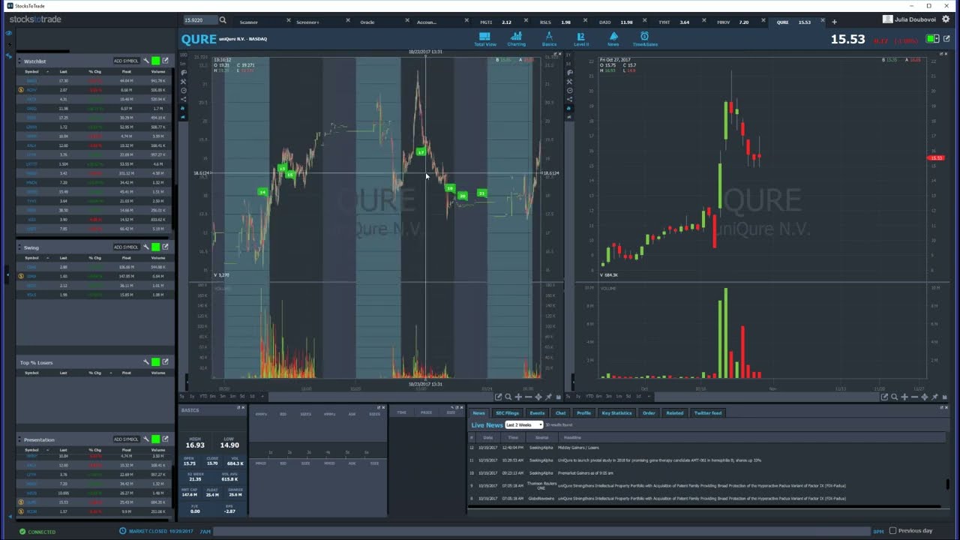Collapse the Watchlist panel arrow

19,61
